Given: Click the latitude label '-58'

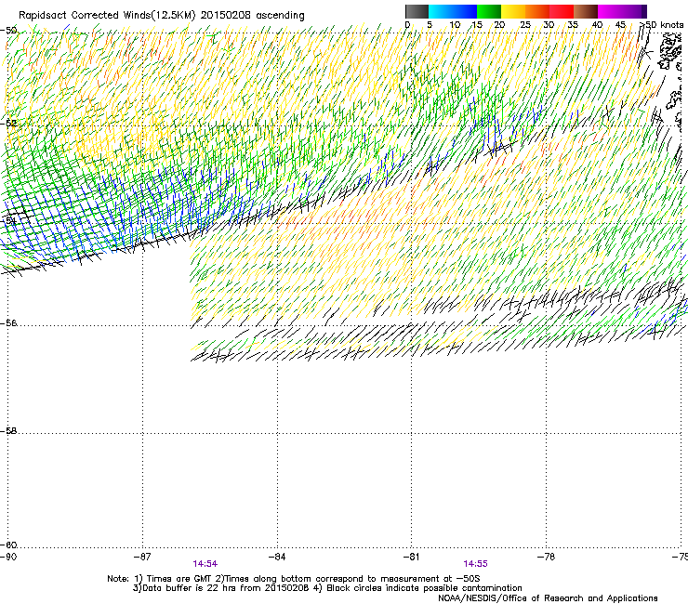Looking at the screenshot, I should 8,431.
